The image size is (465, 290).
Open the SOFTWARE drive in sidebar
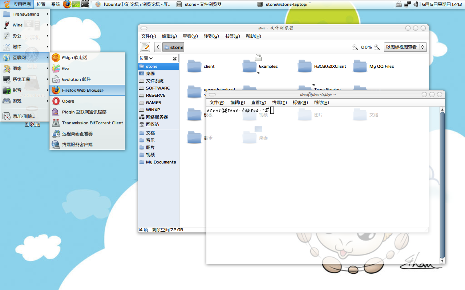pyautogui.click(x=159, y=88)
